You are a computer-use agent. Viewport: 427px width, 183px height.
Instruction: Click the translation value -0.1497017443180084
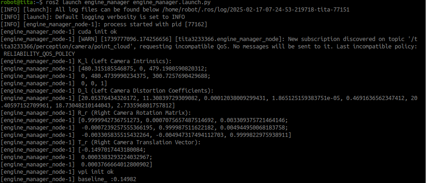112,149
